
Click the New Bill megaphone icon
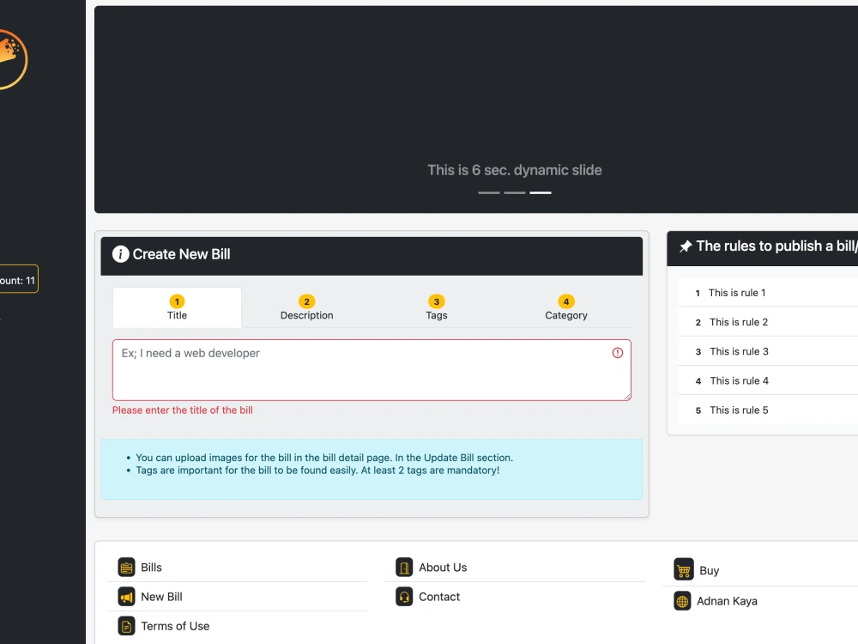(x=126, y=597)
